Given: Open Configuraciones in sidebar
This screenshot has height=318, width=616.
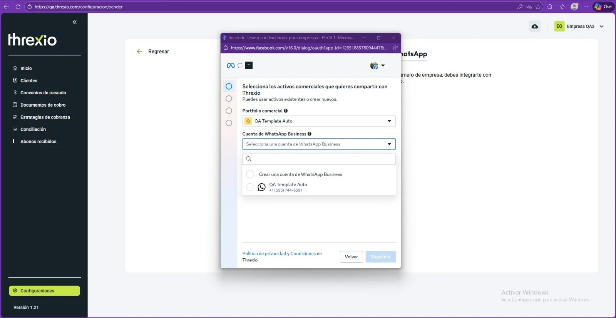Looking at the screenshot, I should pyautogui.click(x=44, y=291).
